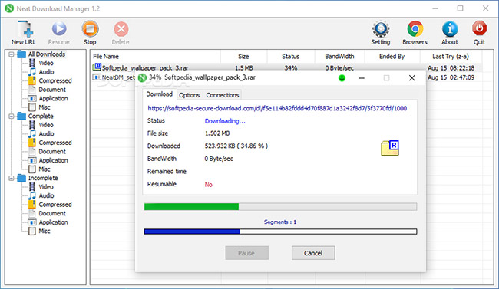The image size is (499, 289).
Task: Sort by Size column header
Action: 243,57
